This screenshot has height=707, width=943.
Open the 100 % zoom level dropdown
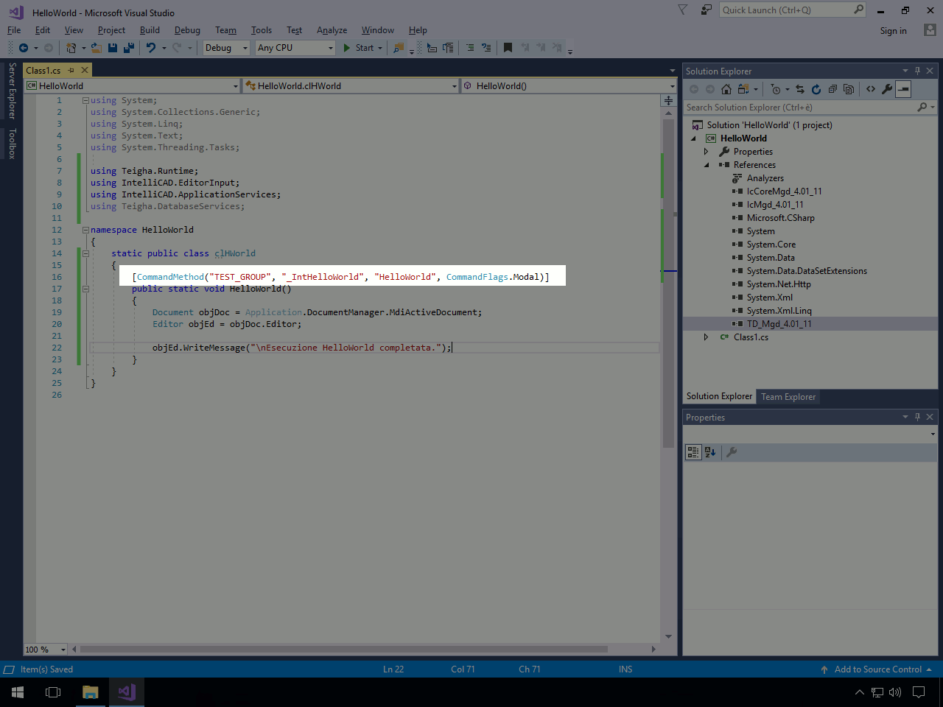point(46,650)
